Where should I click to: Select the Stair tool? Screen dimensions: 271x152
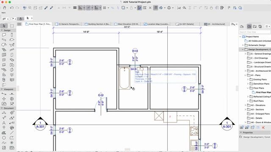(4, 50)
